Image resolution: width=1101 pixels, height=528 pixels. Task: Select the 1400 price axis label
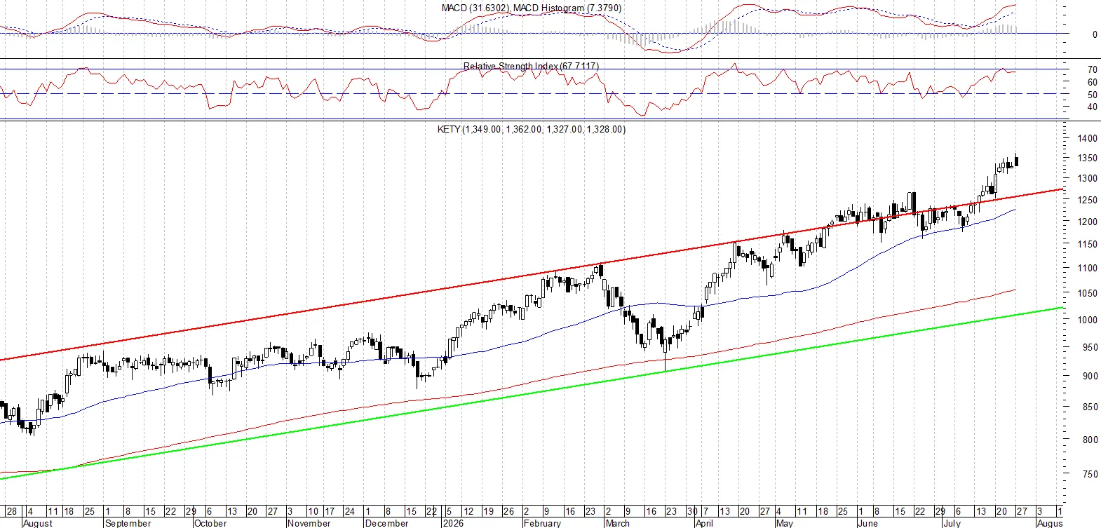(x=1088, y=138)
